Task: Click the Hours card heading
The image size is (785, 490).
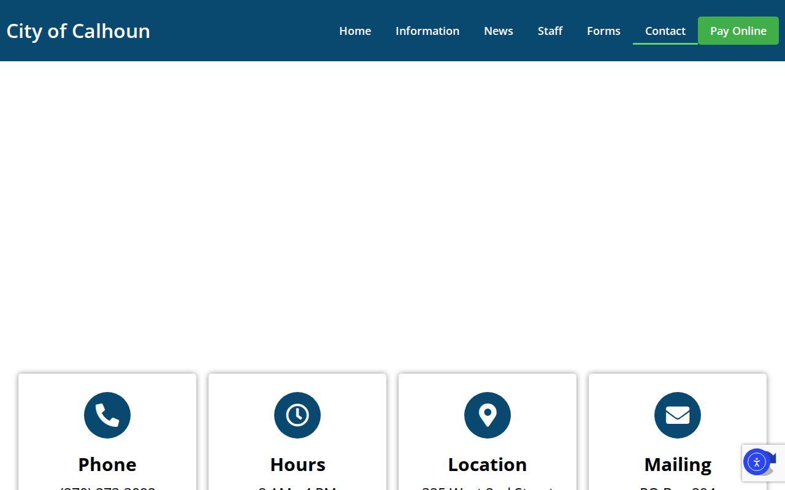Action: click(x=297, y=464)
